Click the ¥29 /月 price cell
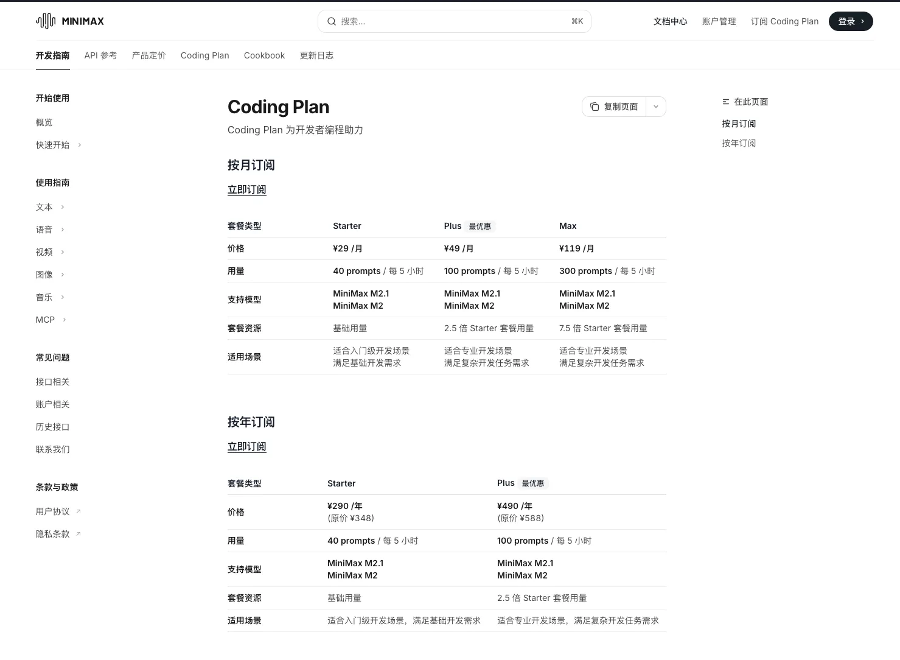The height and width of the screenshot is (660, 900). point(348,248)
